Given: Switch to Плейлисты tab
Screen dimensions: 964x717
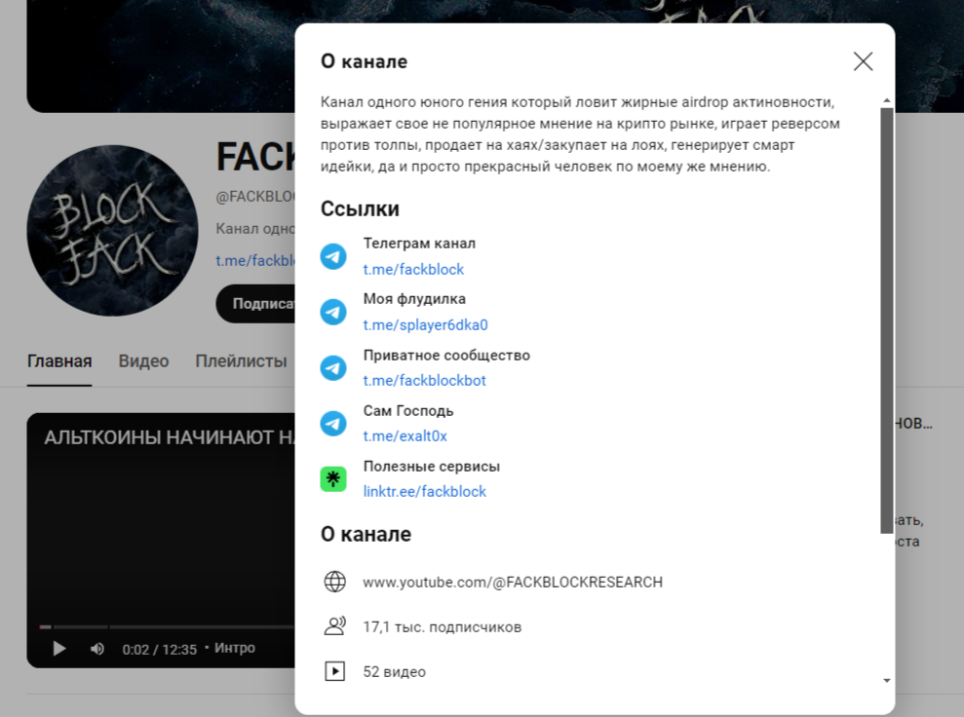Looking at the screenshot, I should (x=241, y=360).
